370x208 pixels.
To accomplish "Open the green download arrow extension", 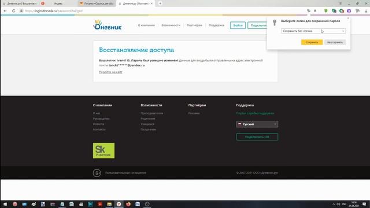I will [326, 11].
